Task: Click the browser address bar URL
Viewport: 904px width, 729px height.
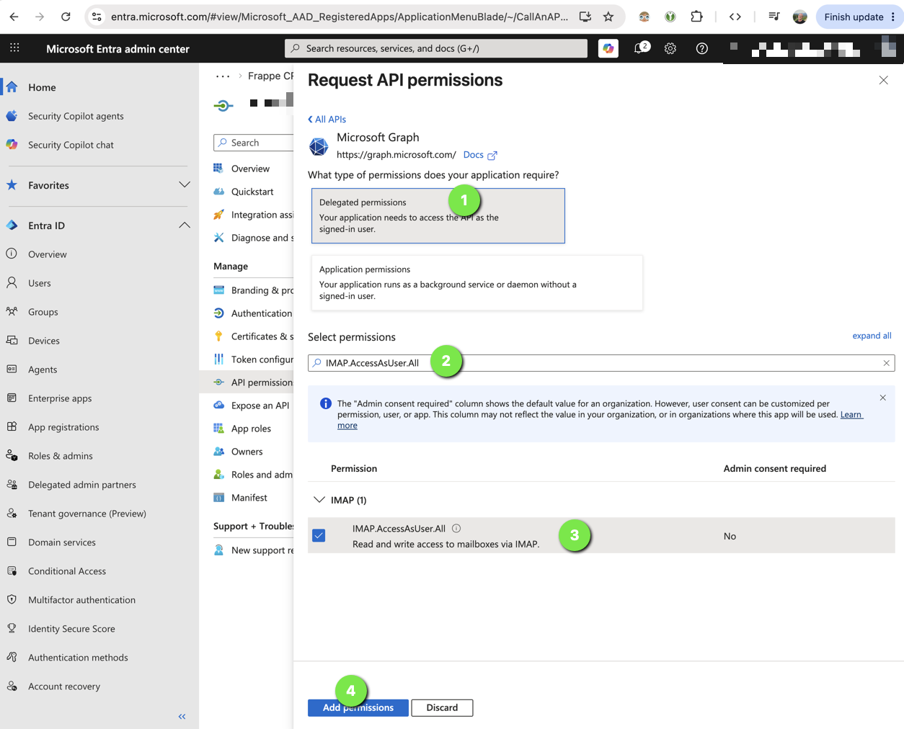Action: [339, 17]
